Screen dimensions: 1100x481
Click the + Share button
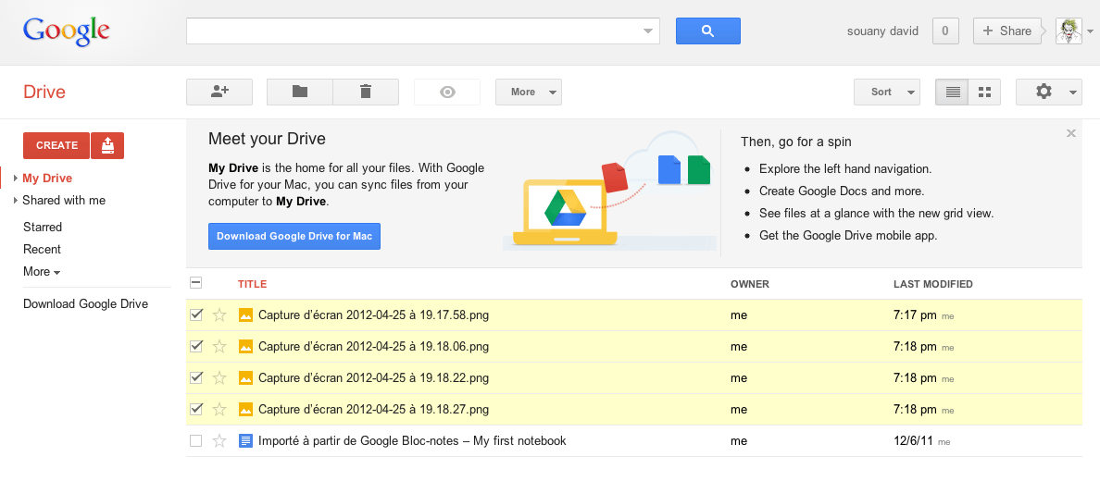tap(1006, 31)
